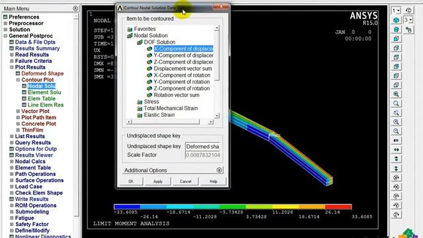Click the Scale Factor input field
423x238 pixels.
pos(202,155)
